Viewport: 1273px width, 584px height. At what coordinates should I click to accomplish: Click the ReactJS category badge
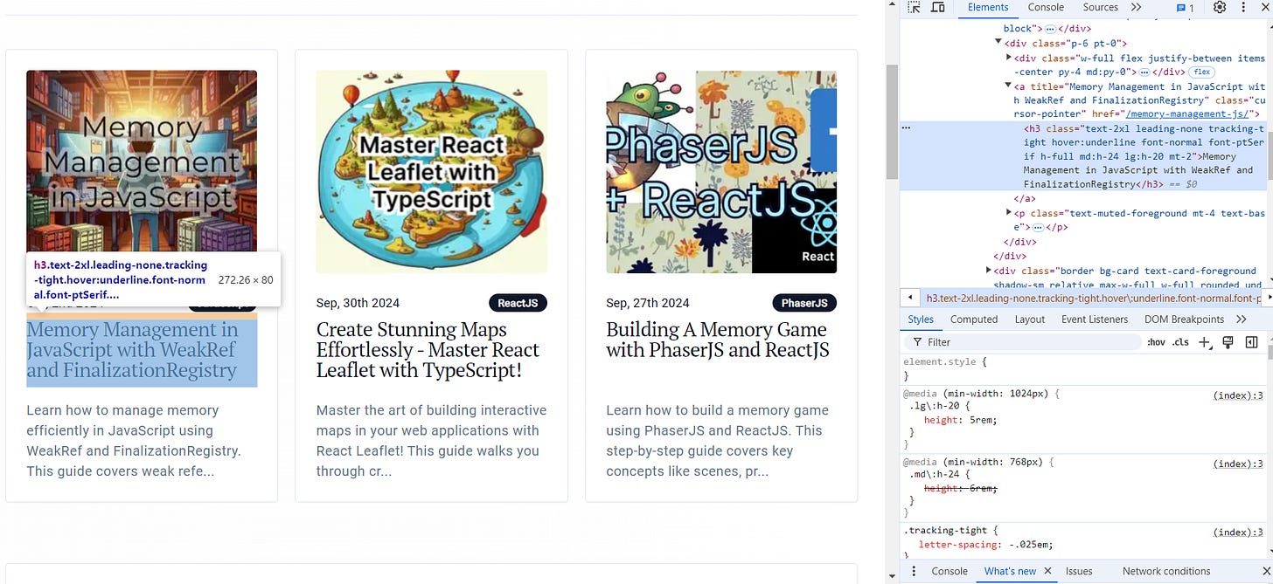pos(518,303)
